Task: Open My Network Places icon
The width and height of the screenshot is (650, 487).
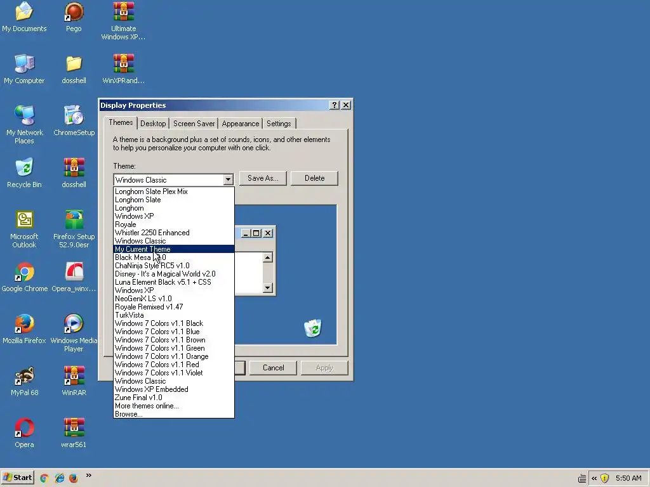Action: [x=24, y=125]
